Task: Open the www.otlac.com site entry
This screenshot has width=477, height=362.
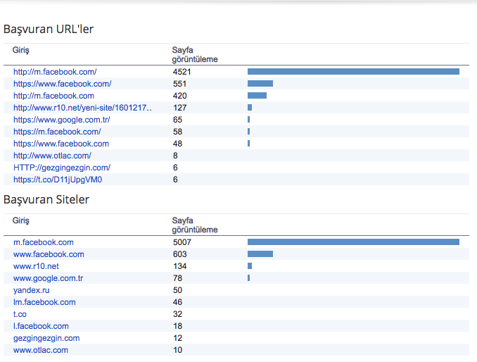Action: click(x=41, y=350)
